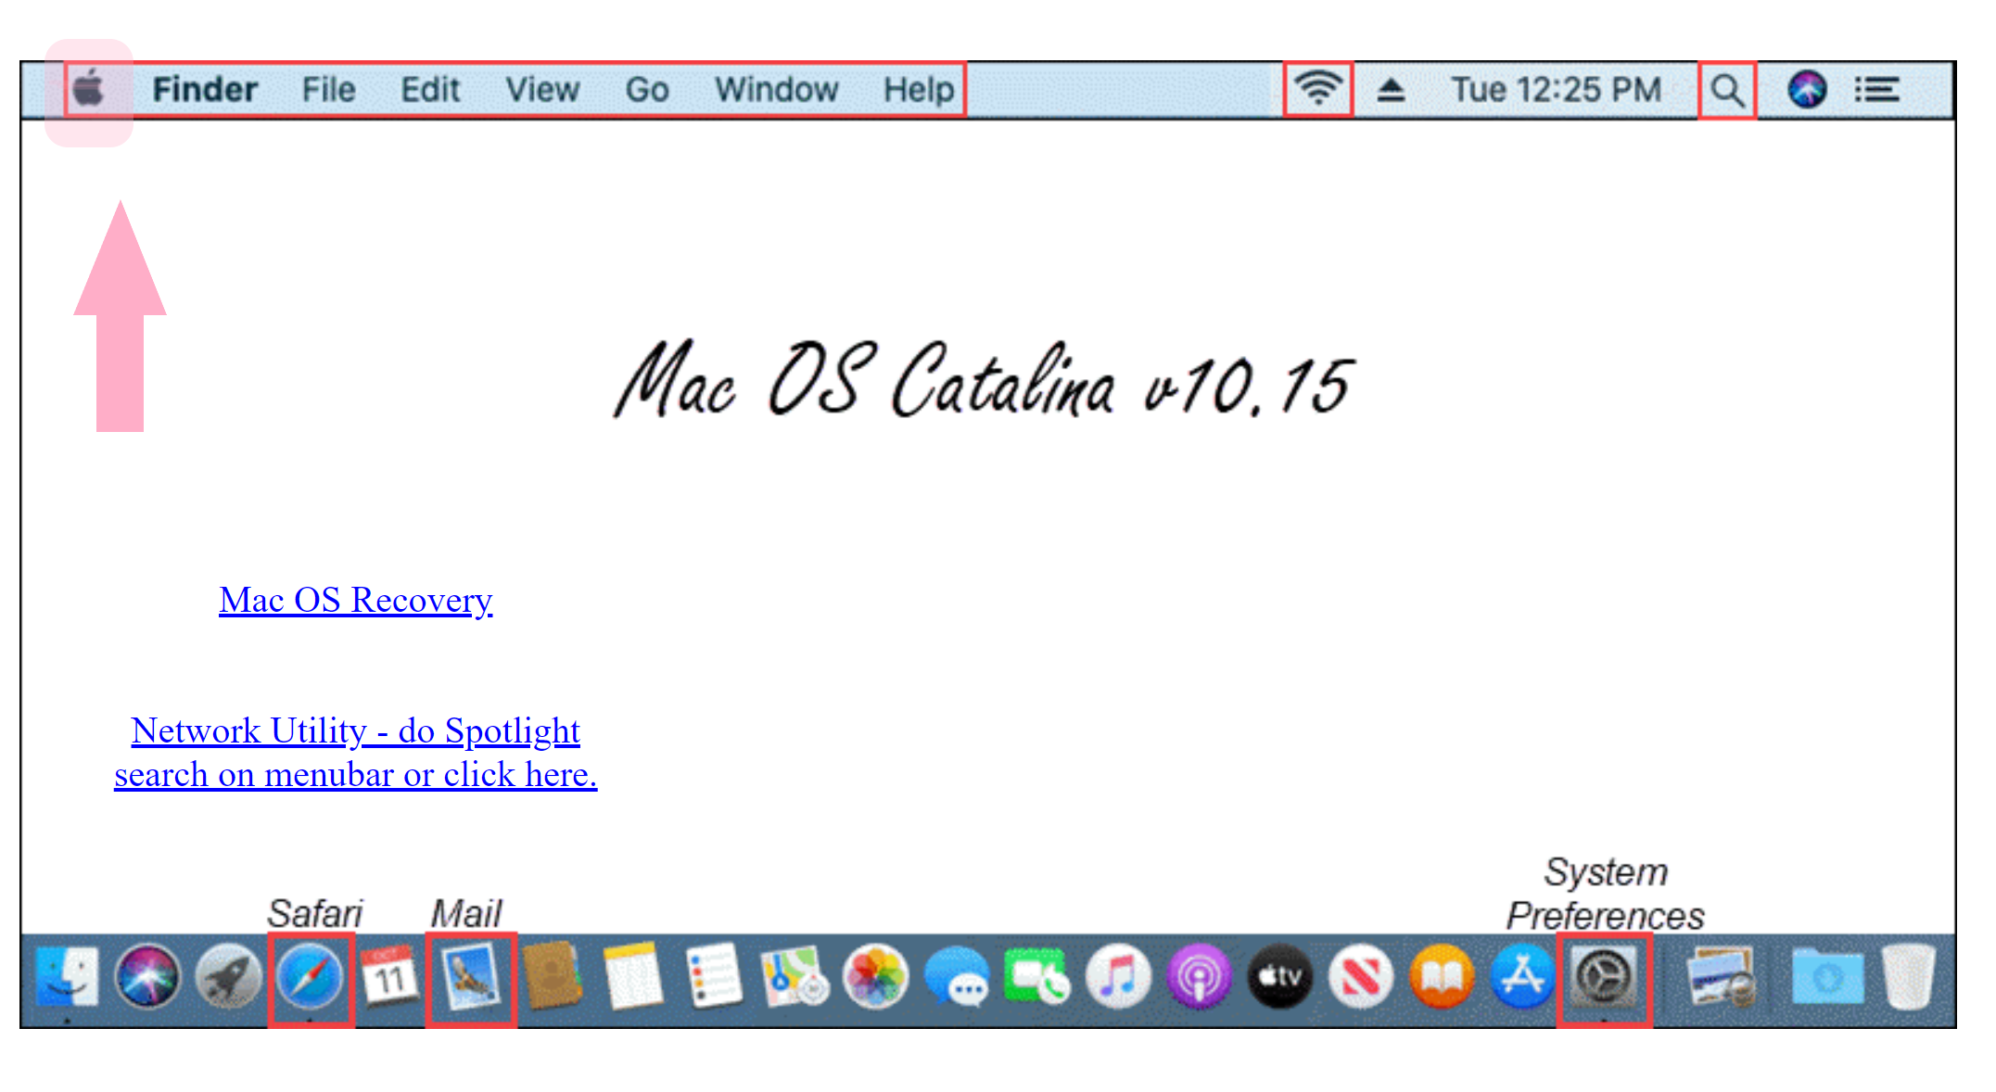Open the Network Utility Spotlight link
The height and width of the screenshot is (1092, 1996).
coord(356,752)
